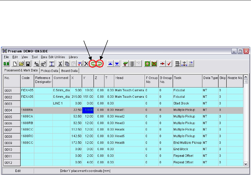Save the program using the floppy disk icon
This screenshot has height=175, width=251.
27,64
